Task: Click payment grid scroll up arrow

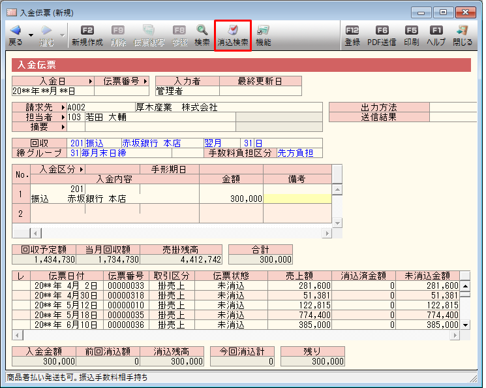Action: tap(337, 189)
